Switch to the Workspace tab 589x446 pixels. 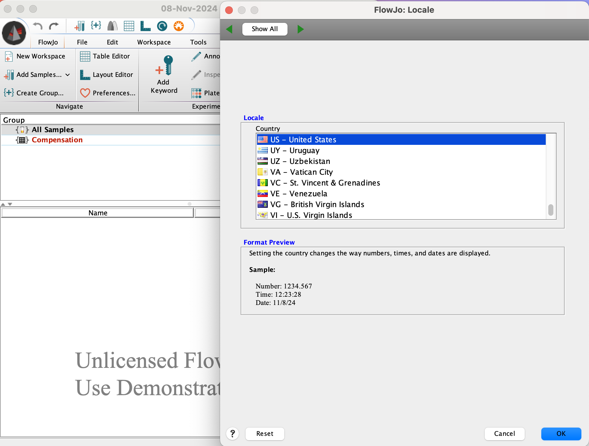[x=154, y=42]
